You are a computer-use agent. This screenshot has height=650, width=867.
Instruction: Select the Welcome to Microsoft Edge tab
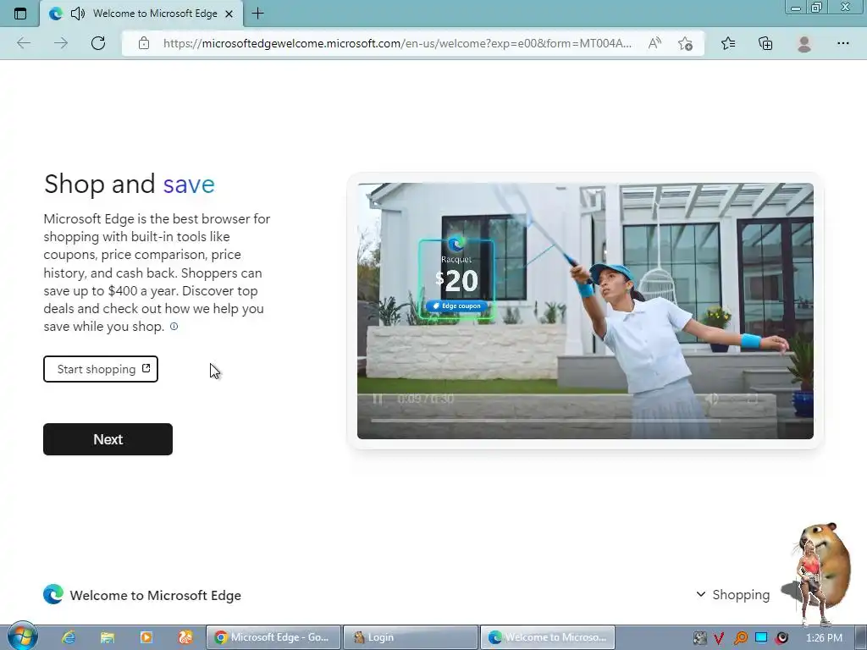tap(141, 14)
